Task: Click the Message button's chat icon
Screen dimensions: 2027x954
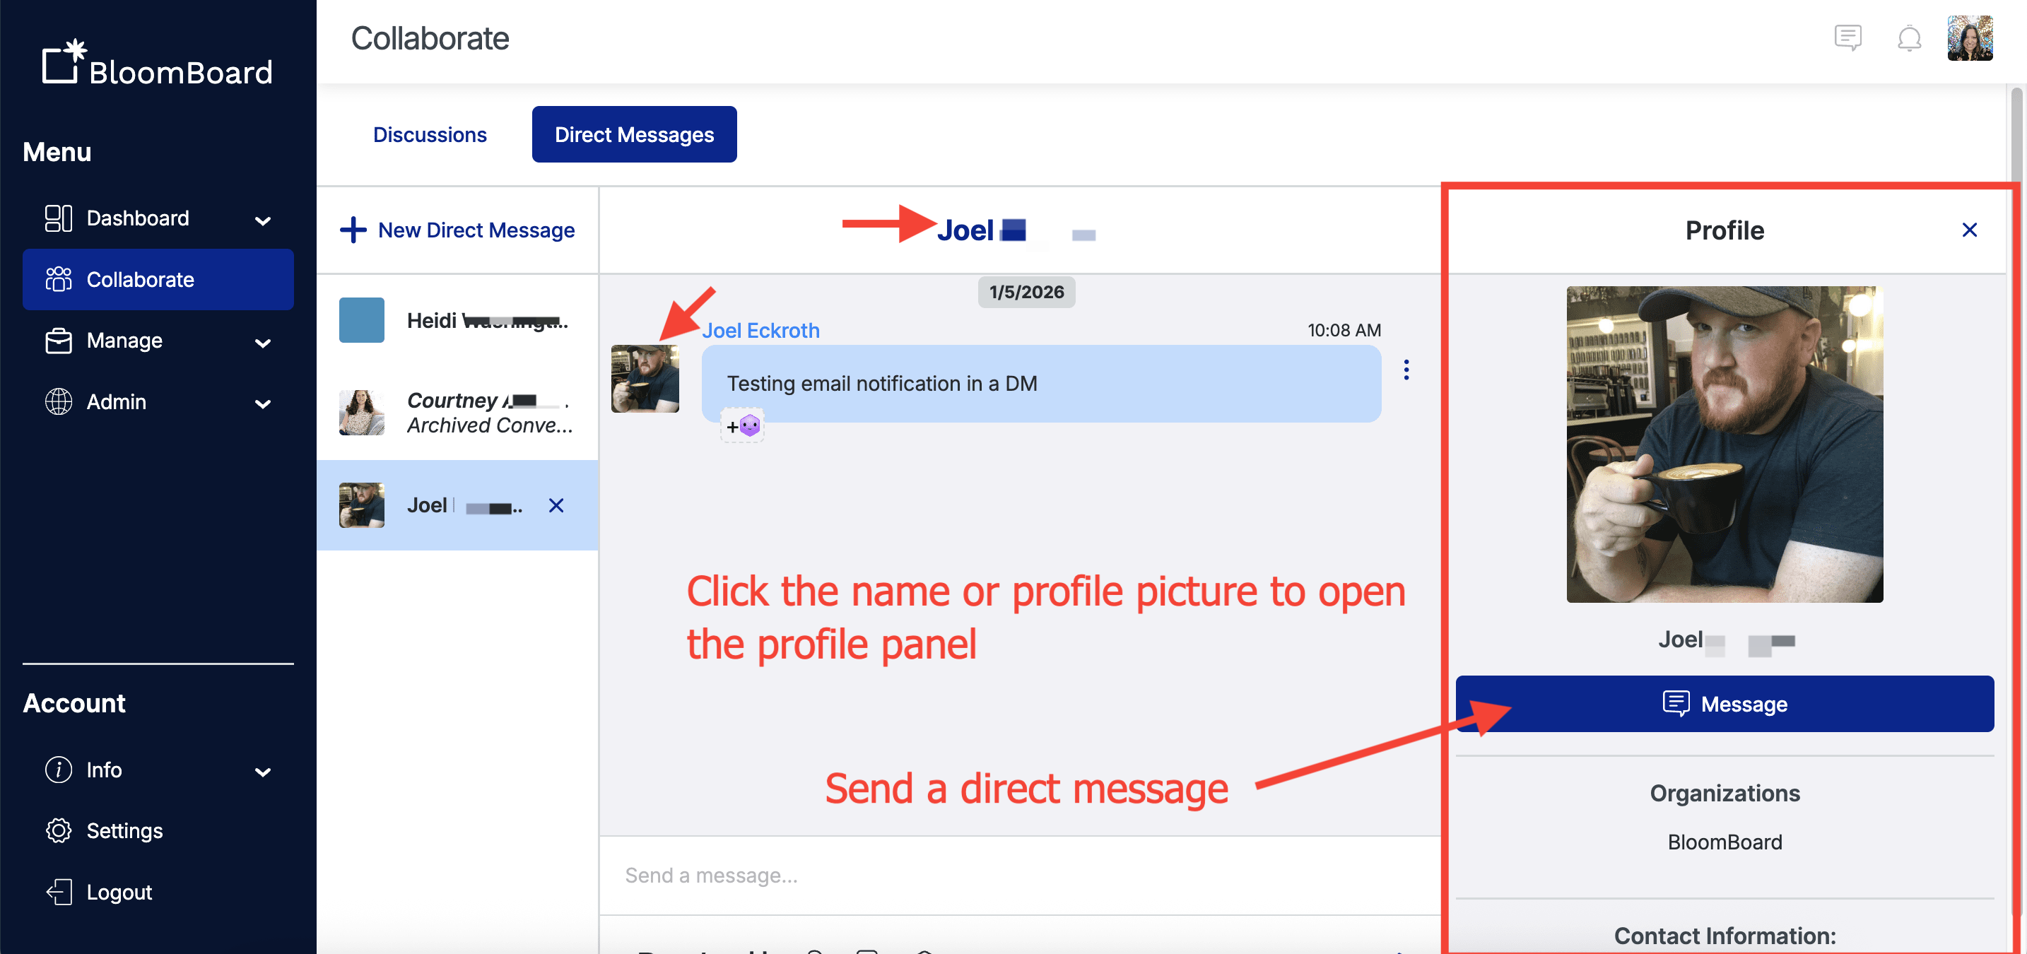Action: coord(1675,704)
